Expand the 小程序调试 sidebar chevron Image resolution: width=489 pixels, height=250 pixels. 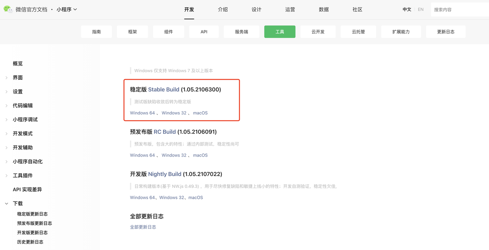coord(6,120)
